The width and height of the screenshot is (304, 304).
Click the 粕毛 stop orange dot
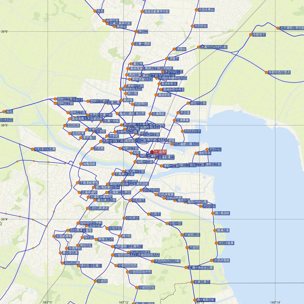tap(4, 111)
